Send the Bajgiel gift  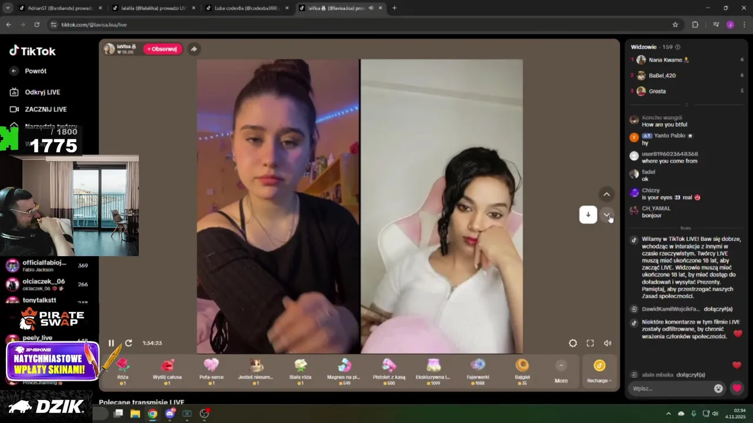522,371
